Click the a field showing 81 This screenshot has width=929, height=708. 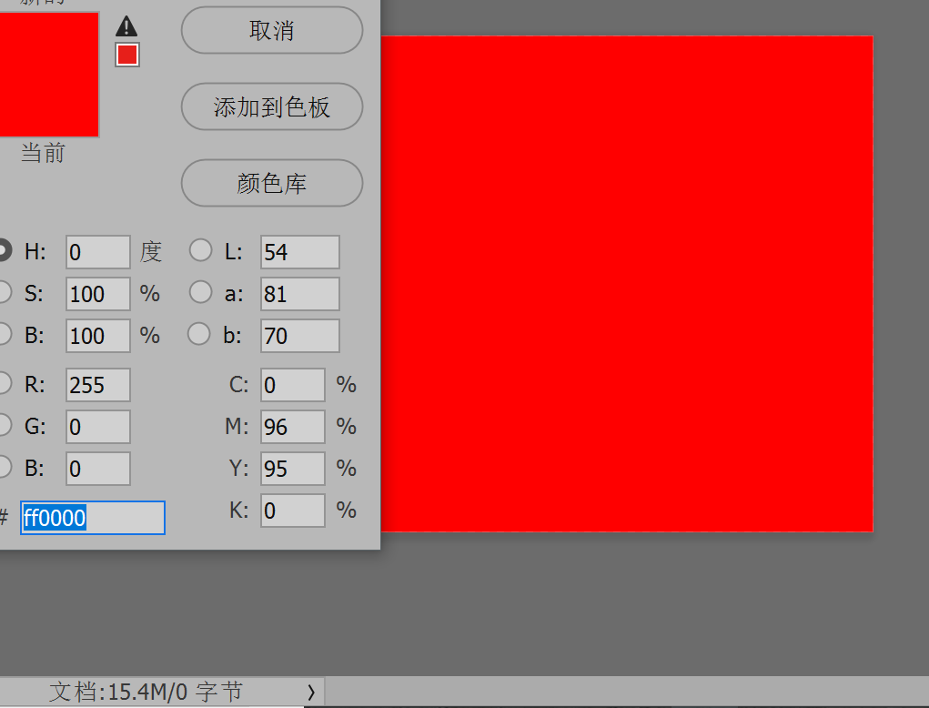click(x=299, y=294)
